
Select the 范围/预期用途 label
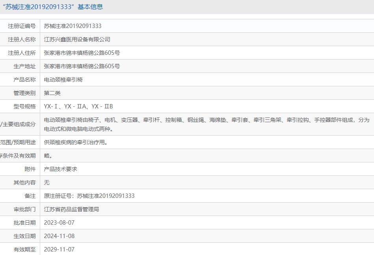click(x=18, y=142)
